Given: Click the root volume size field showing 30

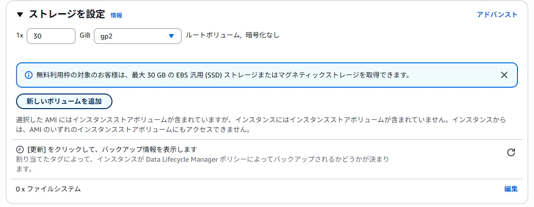Looking at the screenshot, I should [51, 36].
